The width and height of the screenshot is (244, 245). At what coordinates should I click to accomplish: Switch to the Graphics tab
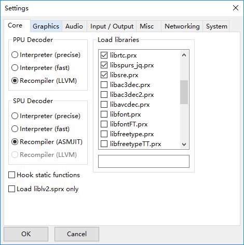click(46, 26)
